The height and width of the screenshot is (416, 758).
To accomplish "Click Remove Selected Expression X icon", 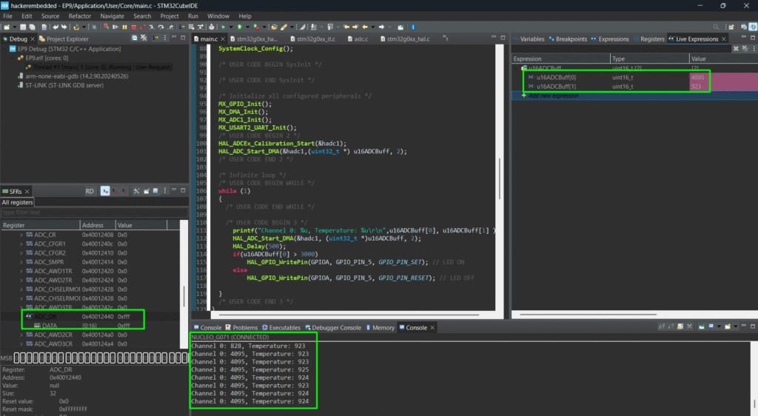I will coord(735,49).
